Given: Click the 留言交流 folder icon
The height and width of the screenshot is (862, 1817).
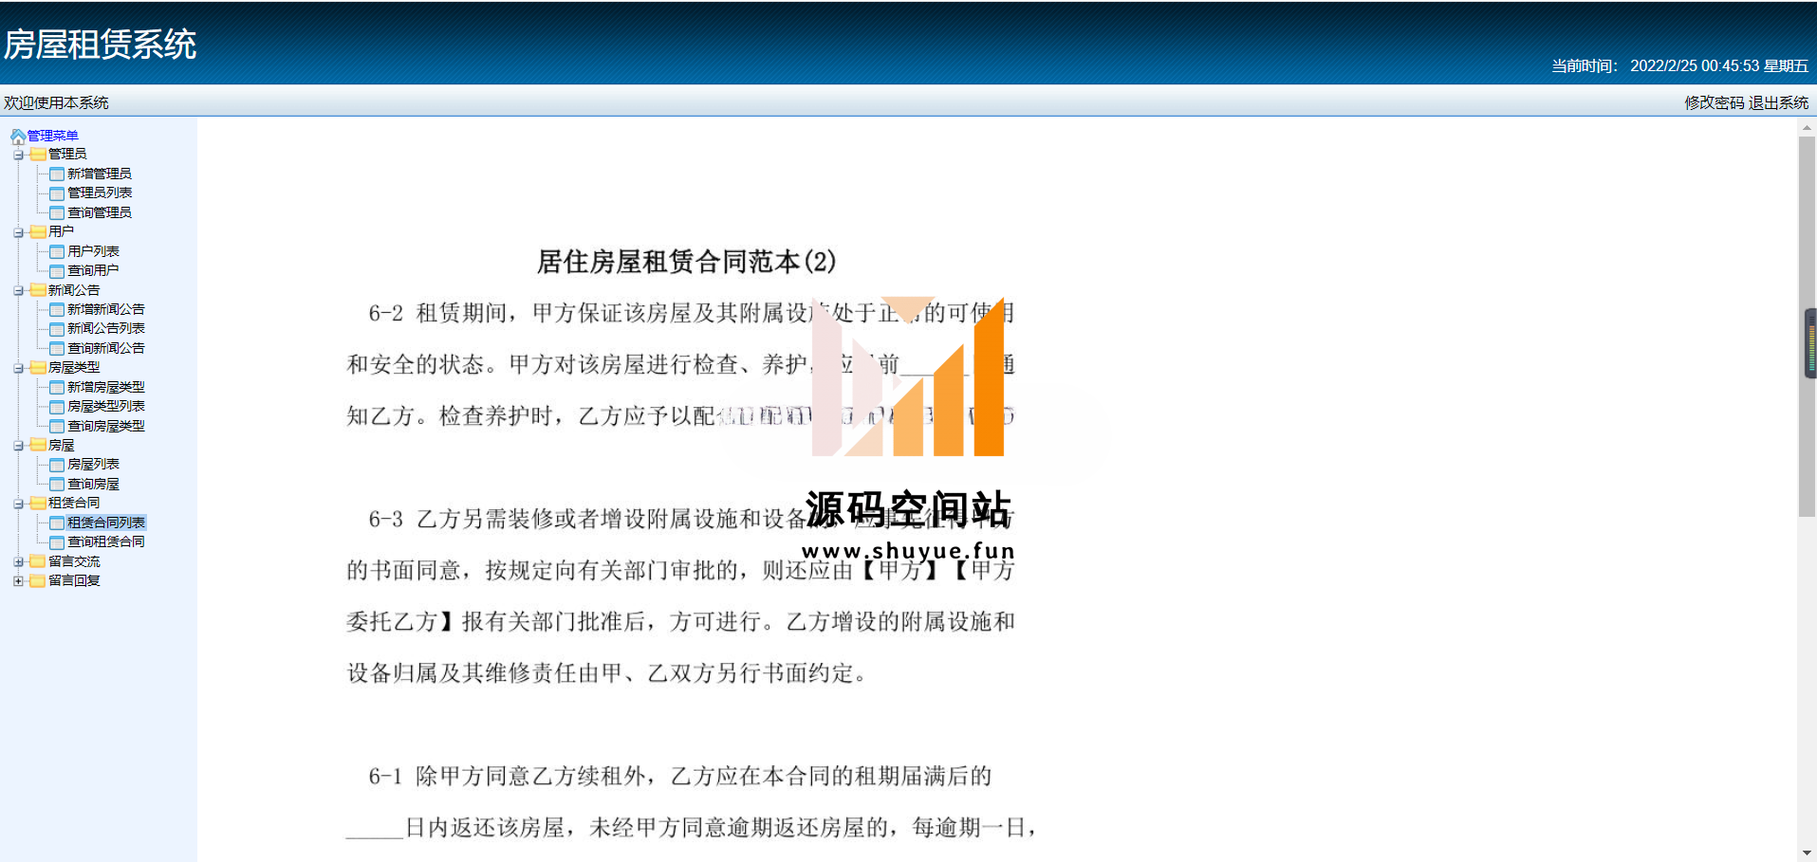Looking at the screenshot, I should [38, 561].
